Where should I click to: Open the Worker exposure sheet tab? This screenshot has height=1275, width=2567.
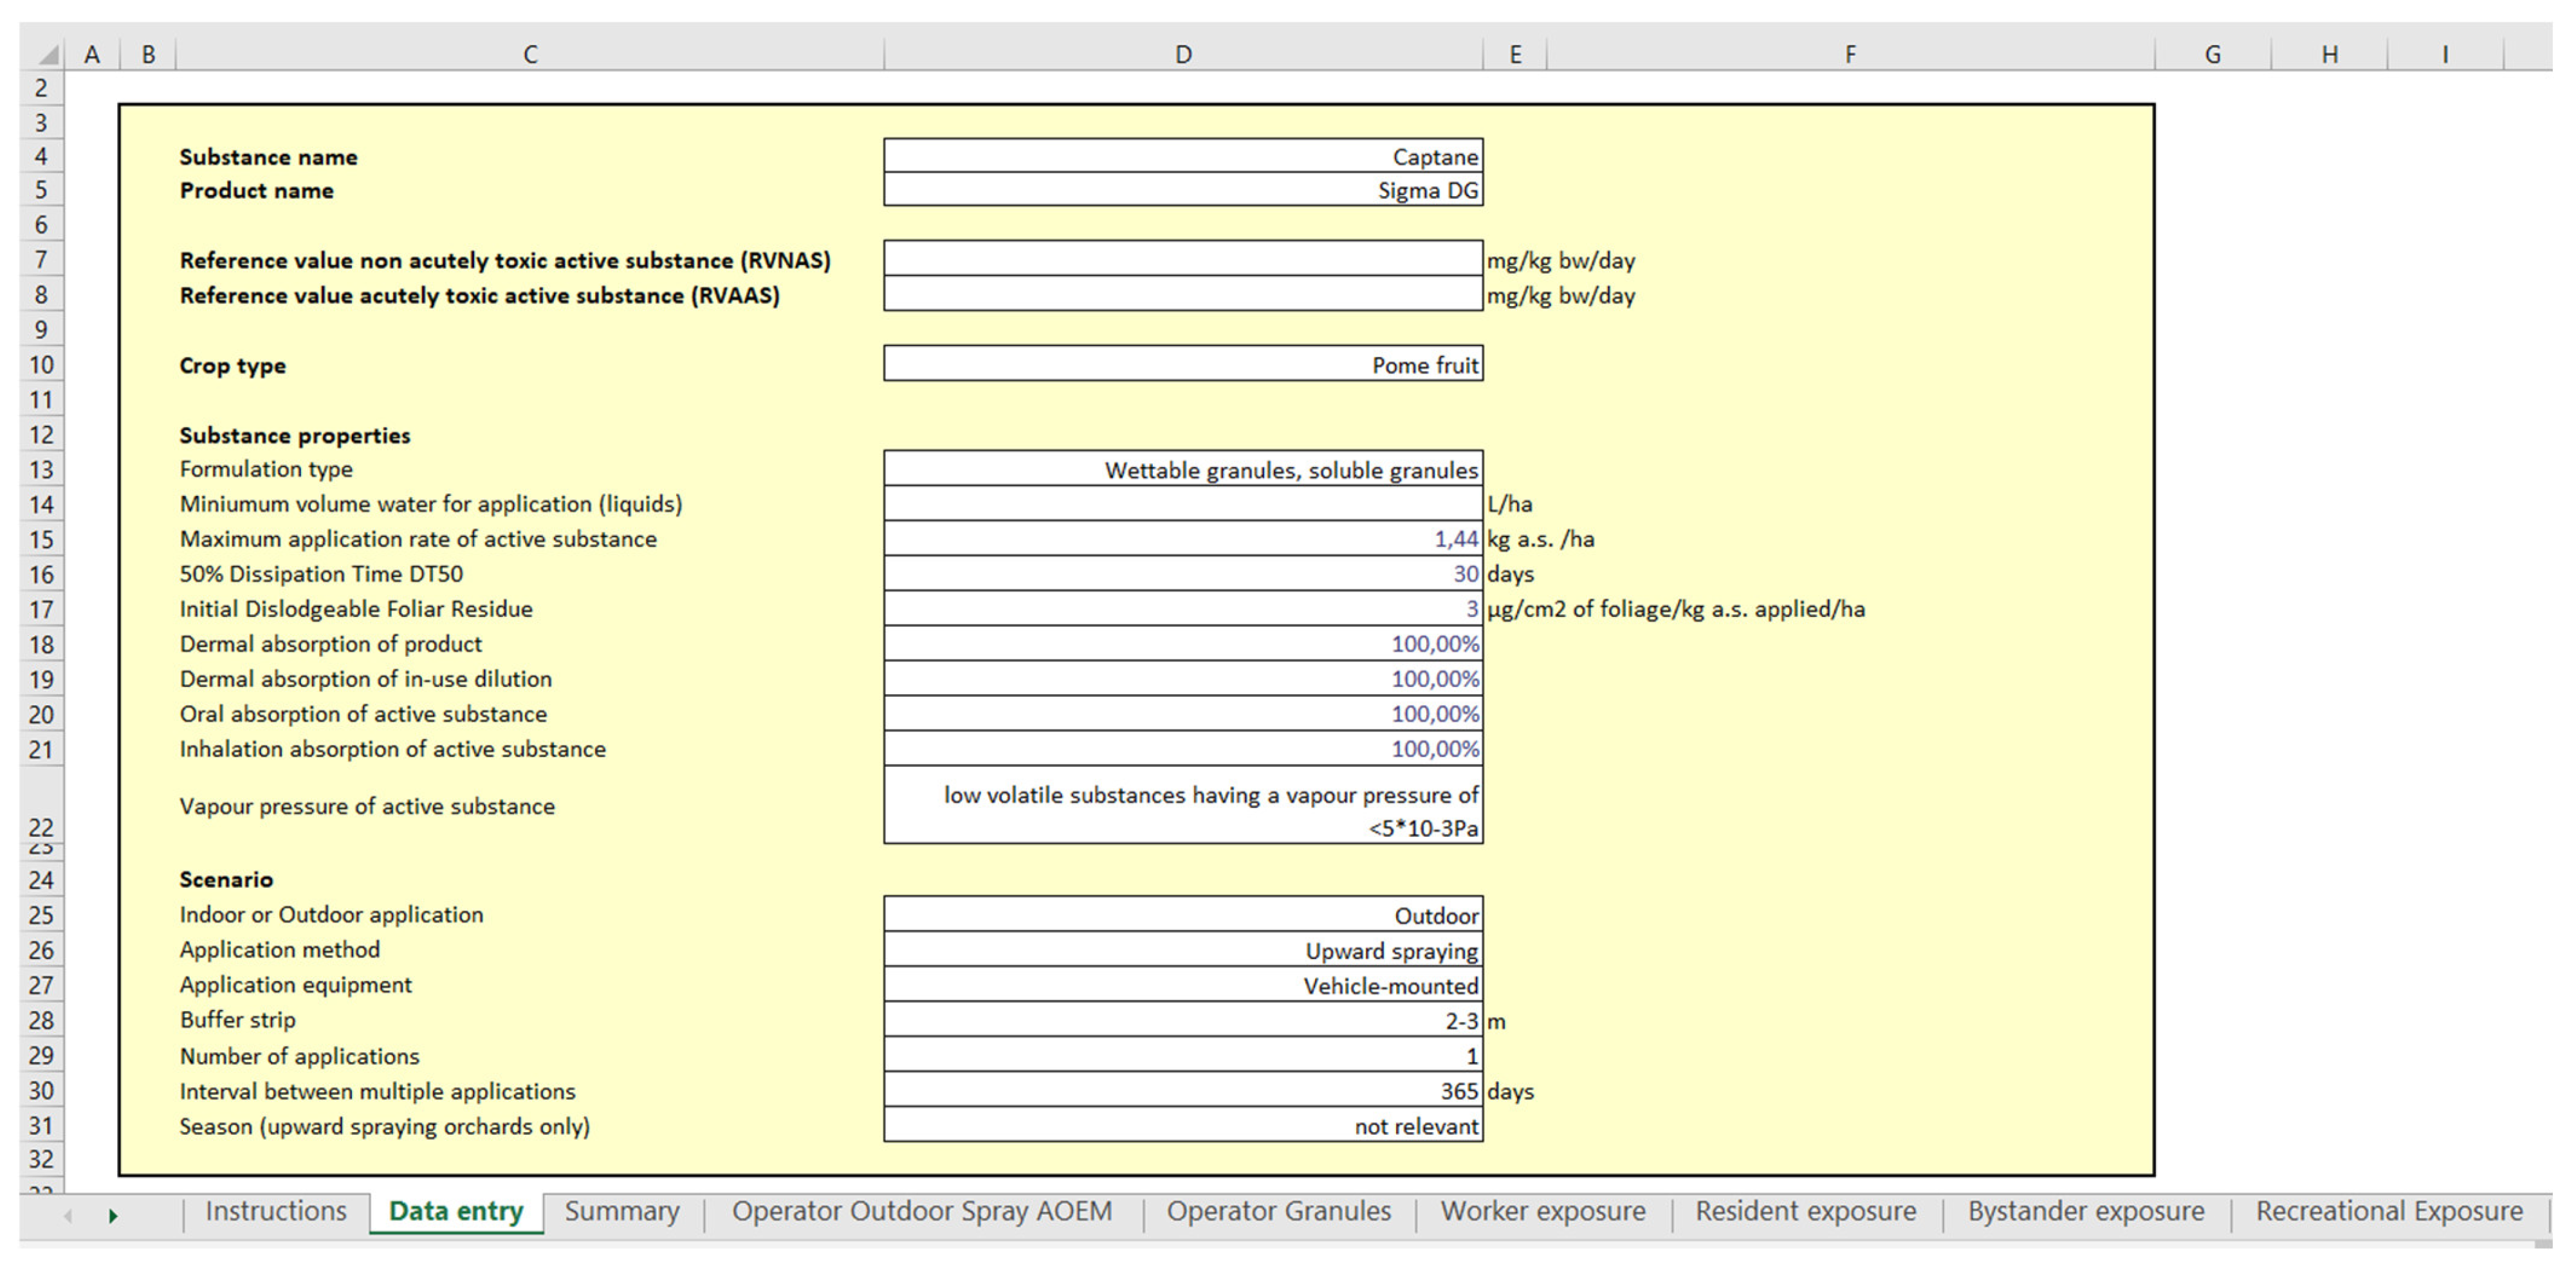[x=1543, y=1211]
